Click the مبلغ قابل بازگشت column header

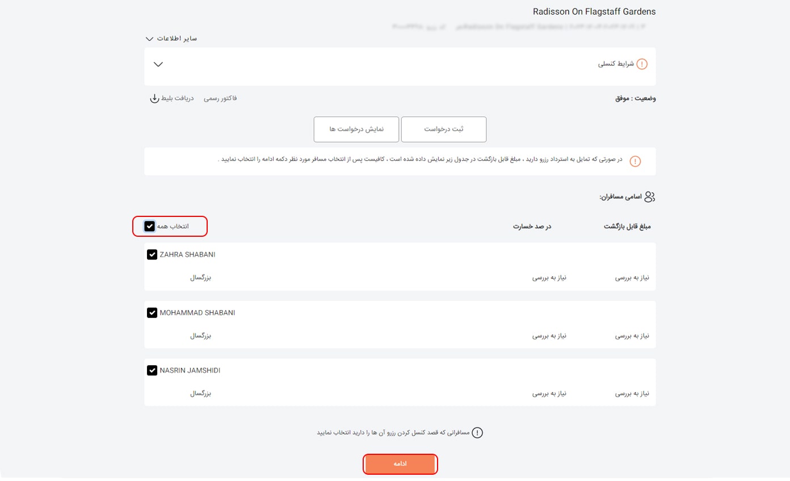pyautogui.click(x=627, y=227)
